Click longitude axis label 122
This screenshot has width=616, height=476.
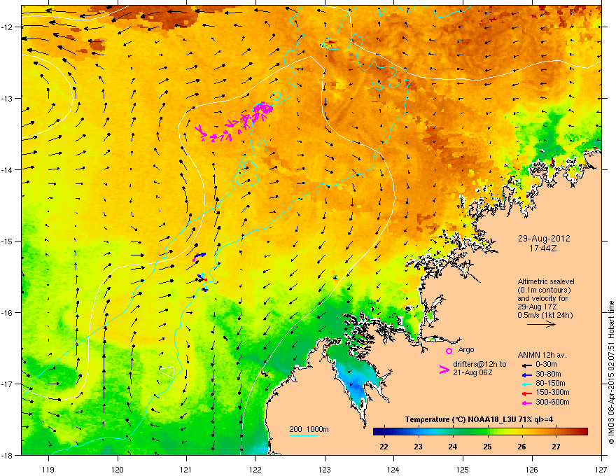coord(255,470)
